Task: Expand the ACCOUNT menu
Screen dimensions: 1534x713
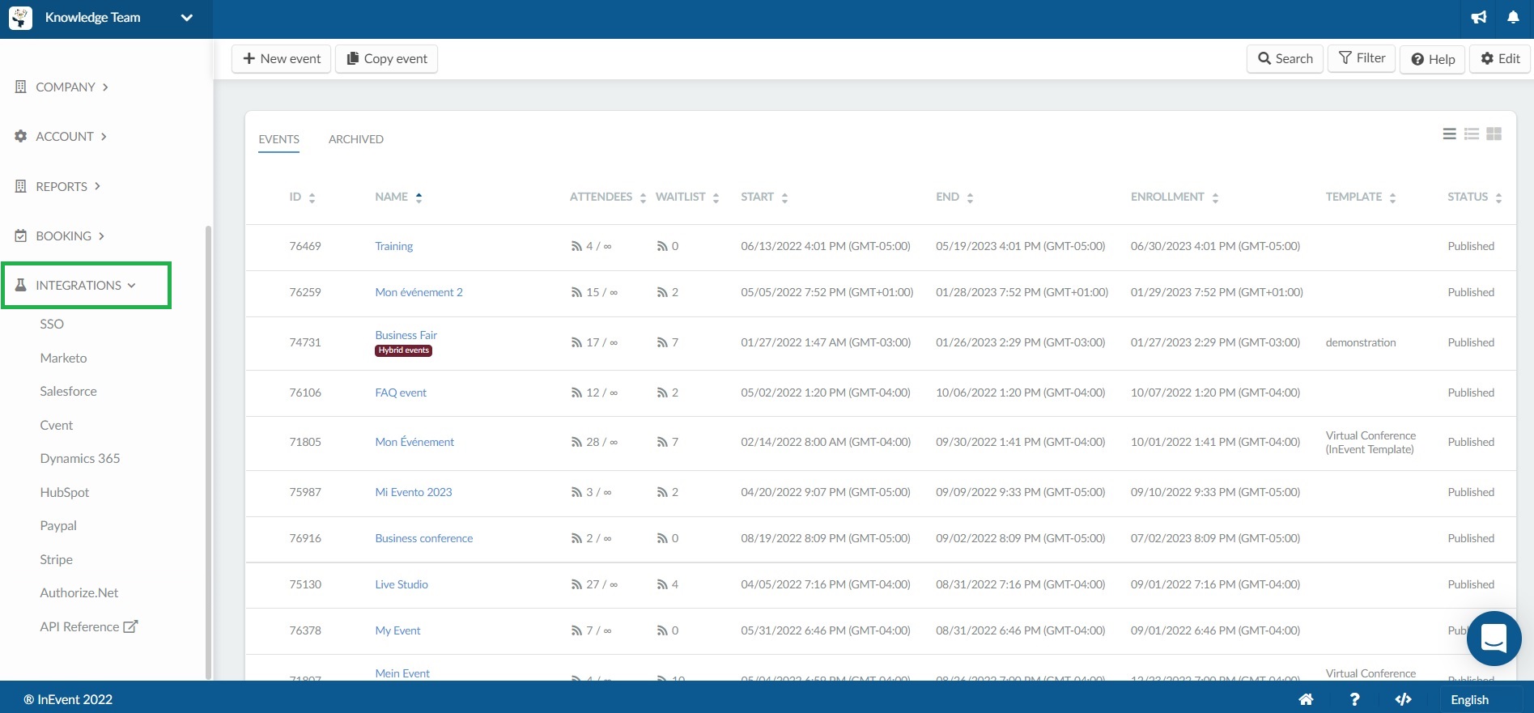Action: click(x=71, y=136)
